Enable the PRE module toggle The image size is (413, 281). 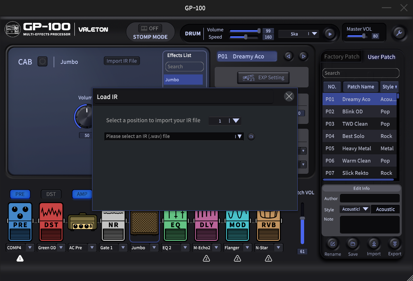point(20,194)
